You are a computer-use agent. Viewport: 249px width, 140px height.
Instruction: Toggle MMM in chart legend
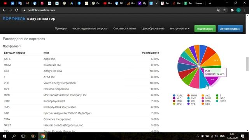click(x=192, y=96)
